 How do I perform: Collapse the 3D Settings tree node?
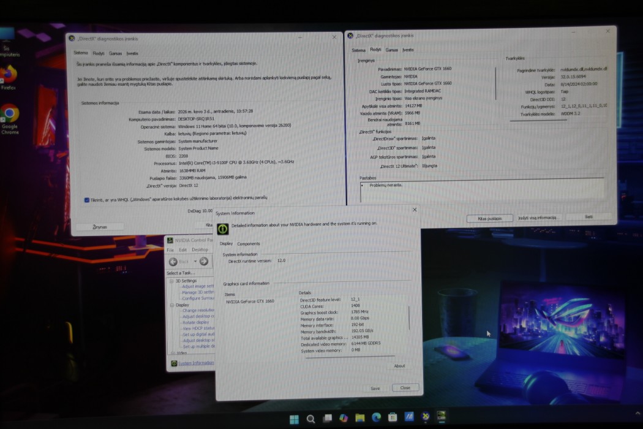(172, 281)
